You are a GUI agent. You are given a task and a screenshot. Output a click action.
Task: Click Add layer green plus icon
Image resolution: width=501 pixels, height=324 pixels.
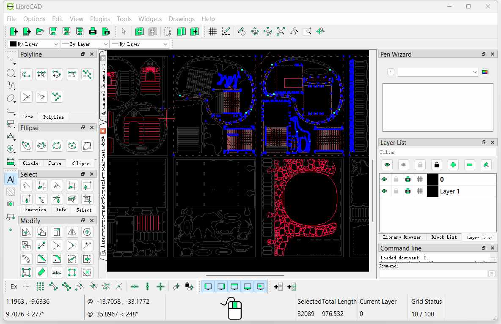click(453, 165)
